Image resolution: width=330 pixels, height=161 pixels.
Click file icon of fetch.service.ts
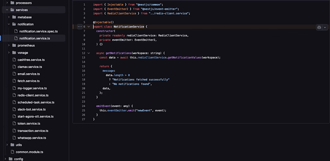(14, 81)
